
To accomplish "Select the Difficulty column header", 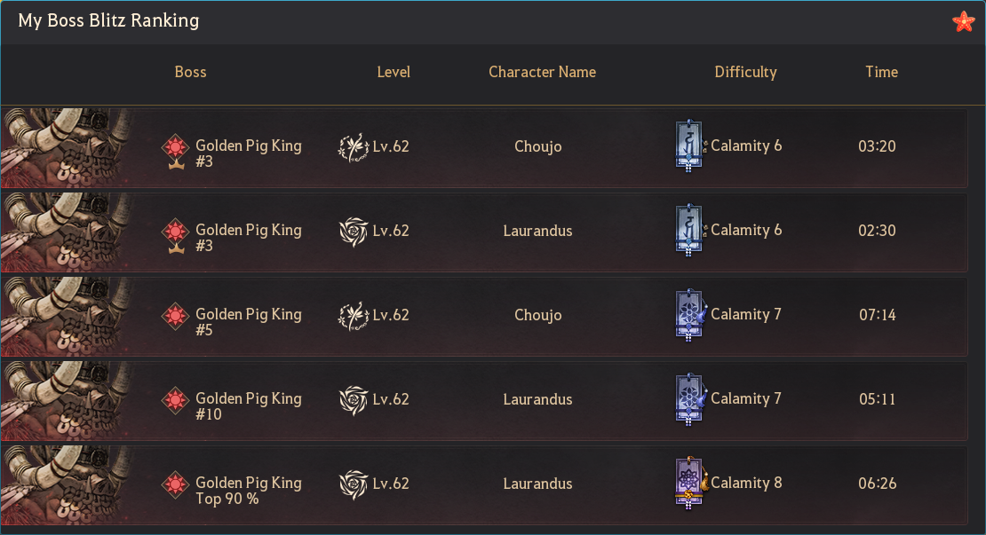I will pyautogui.click(x=746, y=72).
